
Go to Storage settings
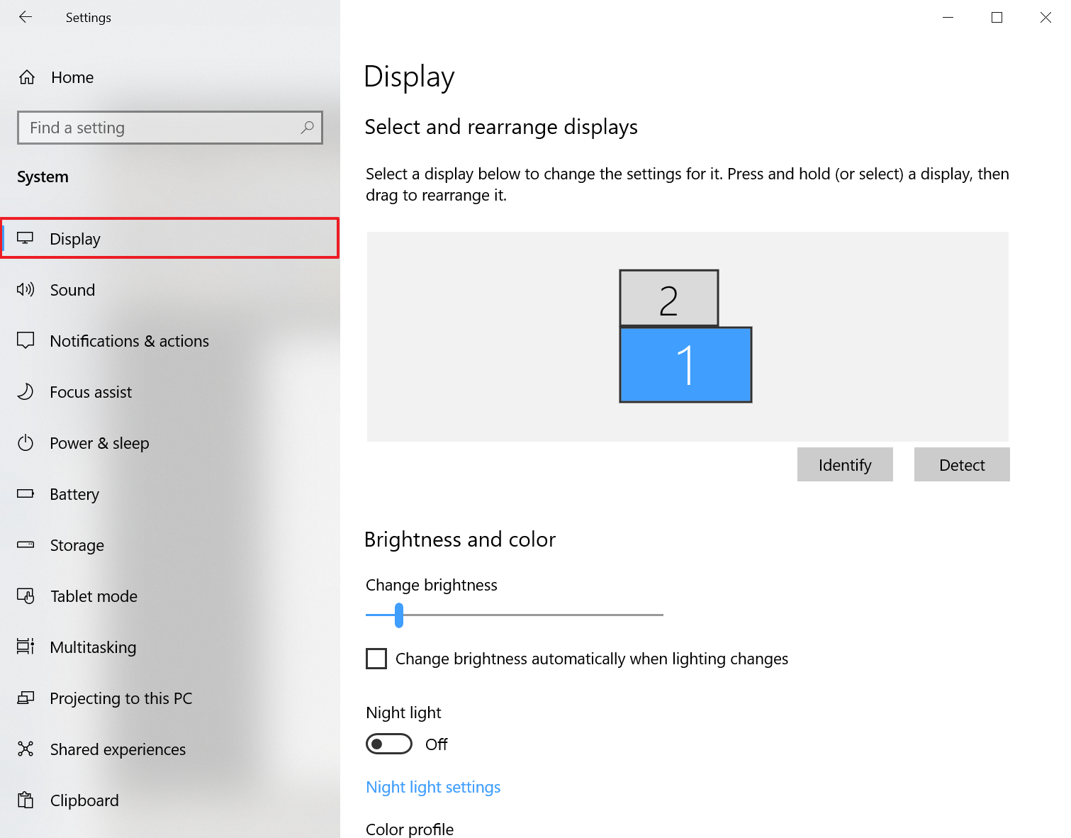(77, 545)
